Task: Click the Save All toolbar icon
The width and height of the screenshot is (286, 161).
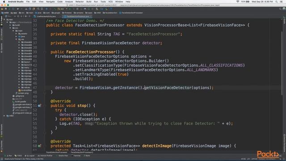Action: (6, 9)
